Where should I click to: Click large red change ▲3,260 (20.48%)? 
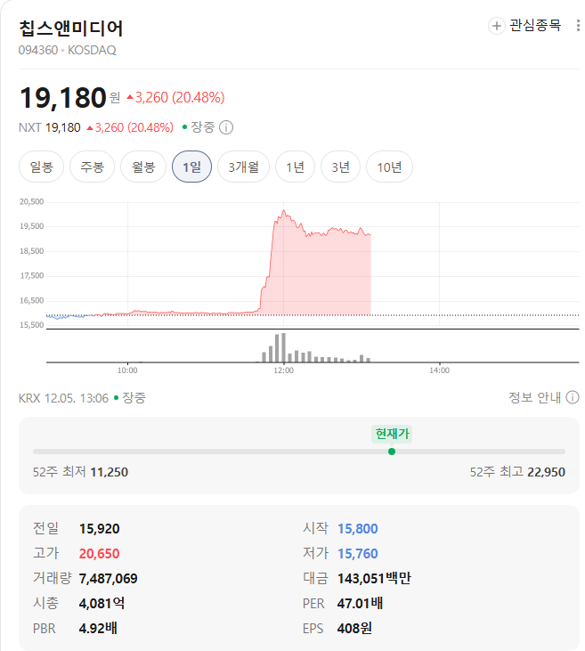click(175, 98)
